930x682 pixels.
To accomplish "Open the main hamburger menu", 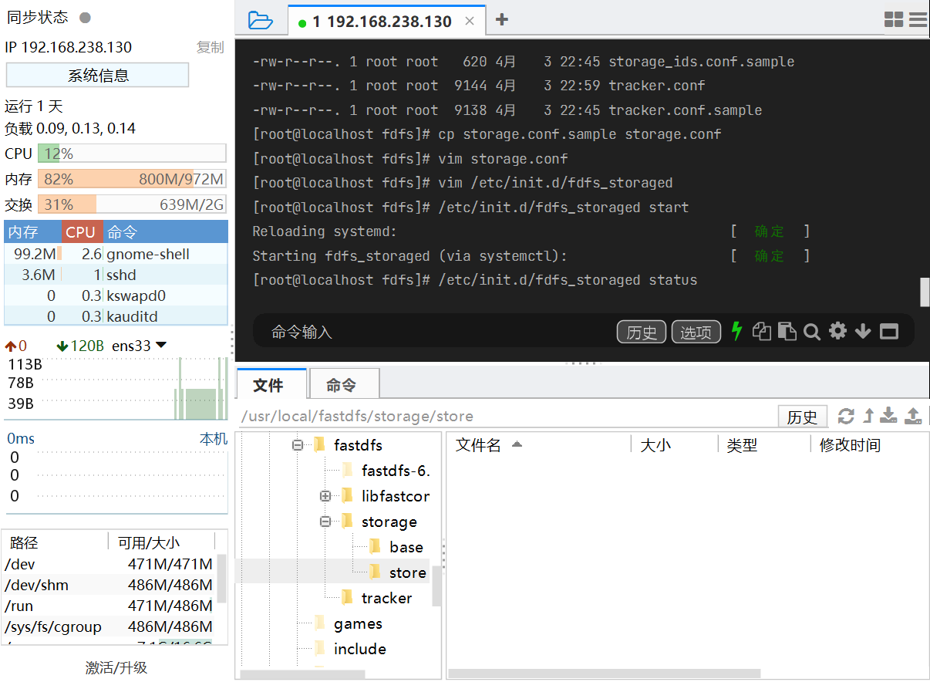I will 918,20.
